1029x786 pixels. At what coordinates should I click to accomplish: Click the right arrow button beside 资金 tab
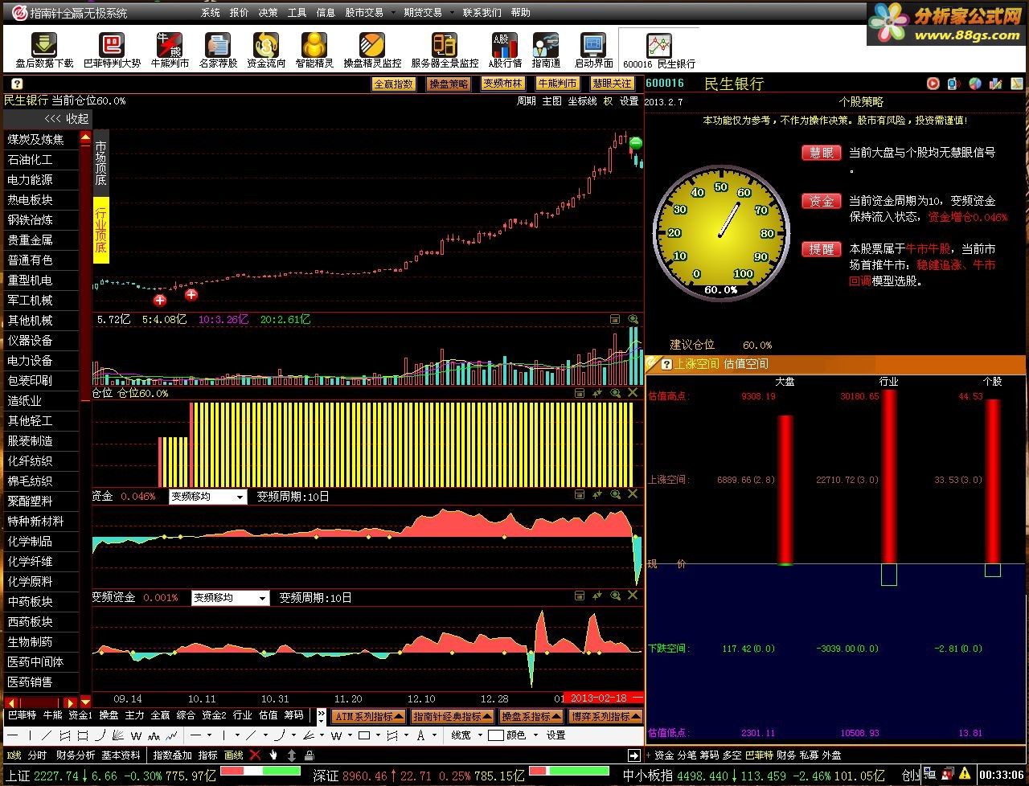[x=634, y=755]
